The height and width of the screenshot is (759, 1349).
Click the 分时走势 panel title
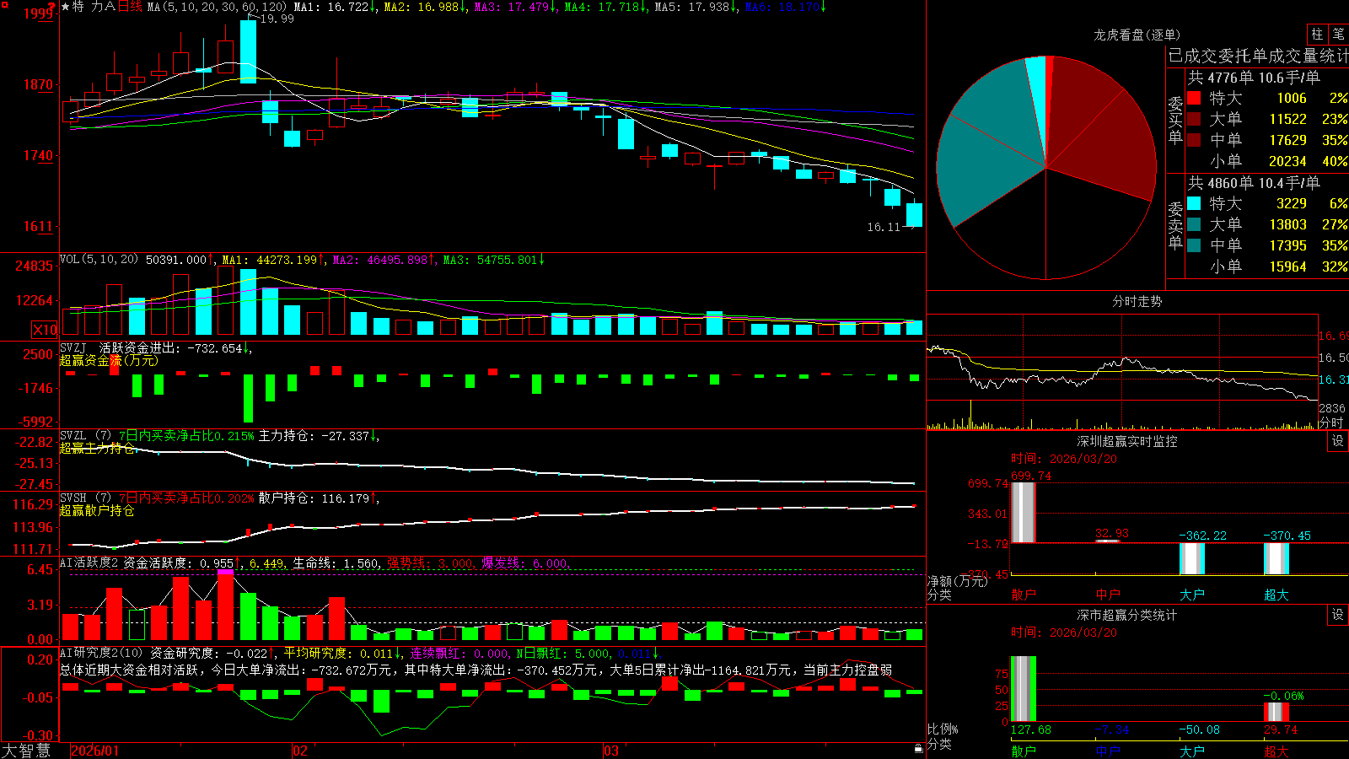[x=1137, y=301]
